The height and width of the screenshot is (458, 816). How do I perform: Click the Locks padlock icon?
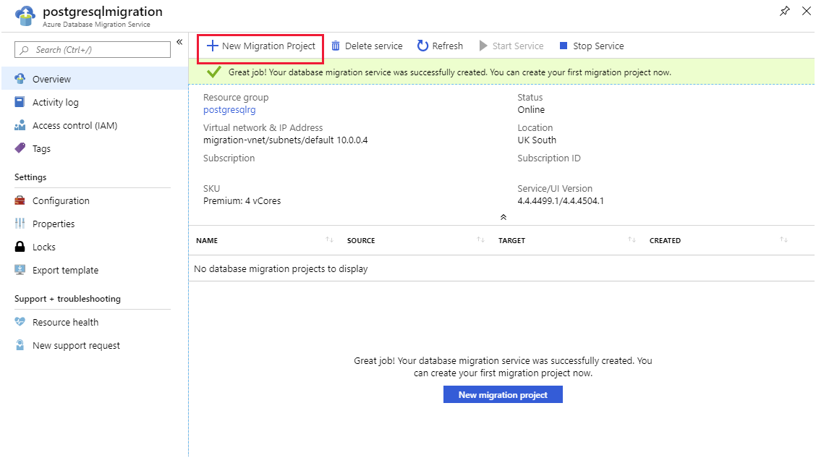pyautogui.click(x=20, y=247)
